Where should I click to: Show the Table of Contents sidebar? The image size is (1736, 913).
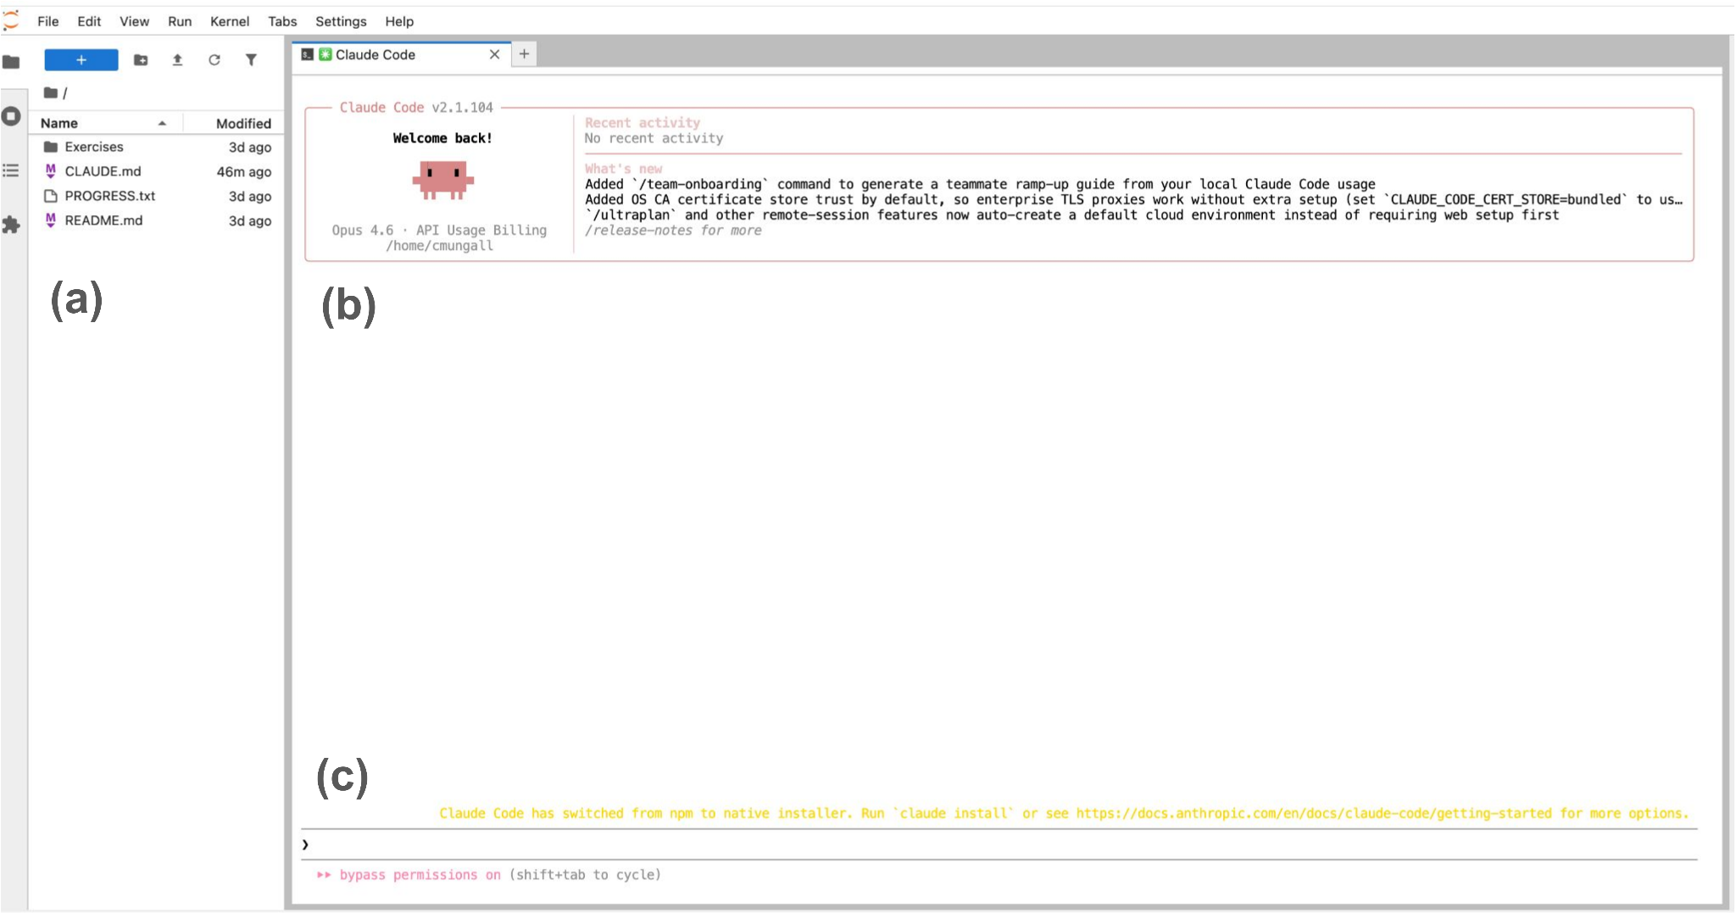coord(11,170)
